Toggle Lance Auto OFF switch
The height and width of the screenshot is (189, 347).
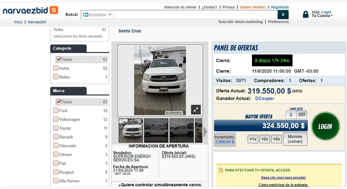302,114
